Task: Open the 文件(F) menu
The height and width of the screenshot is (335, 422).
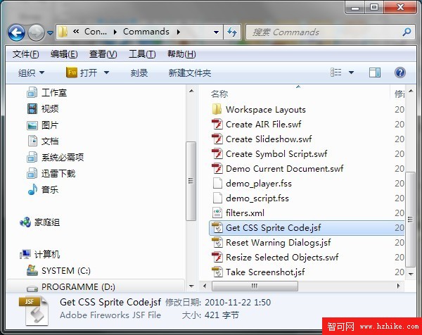Action: (25, 54)
